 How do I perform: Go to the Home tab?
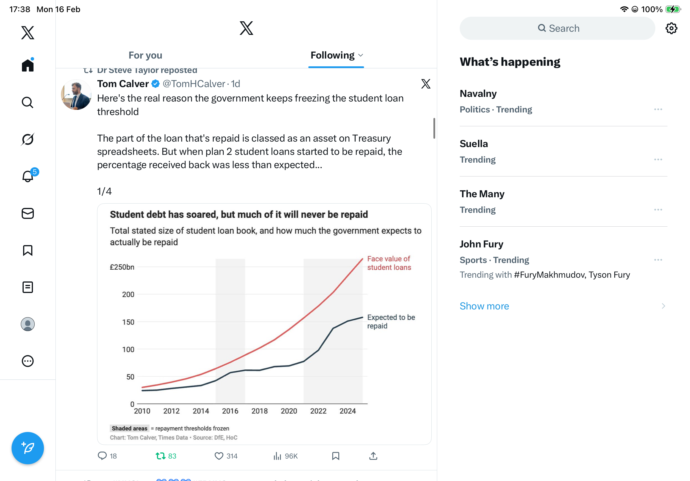click(28, 65)
